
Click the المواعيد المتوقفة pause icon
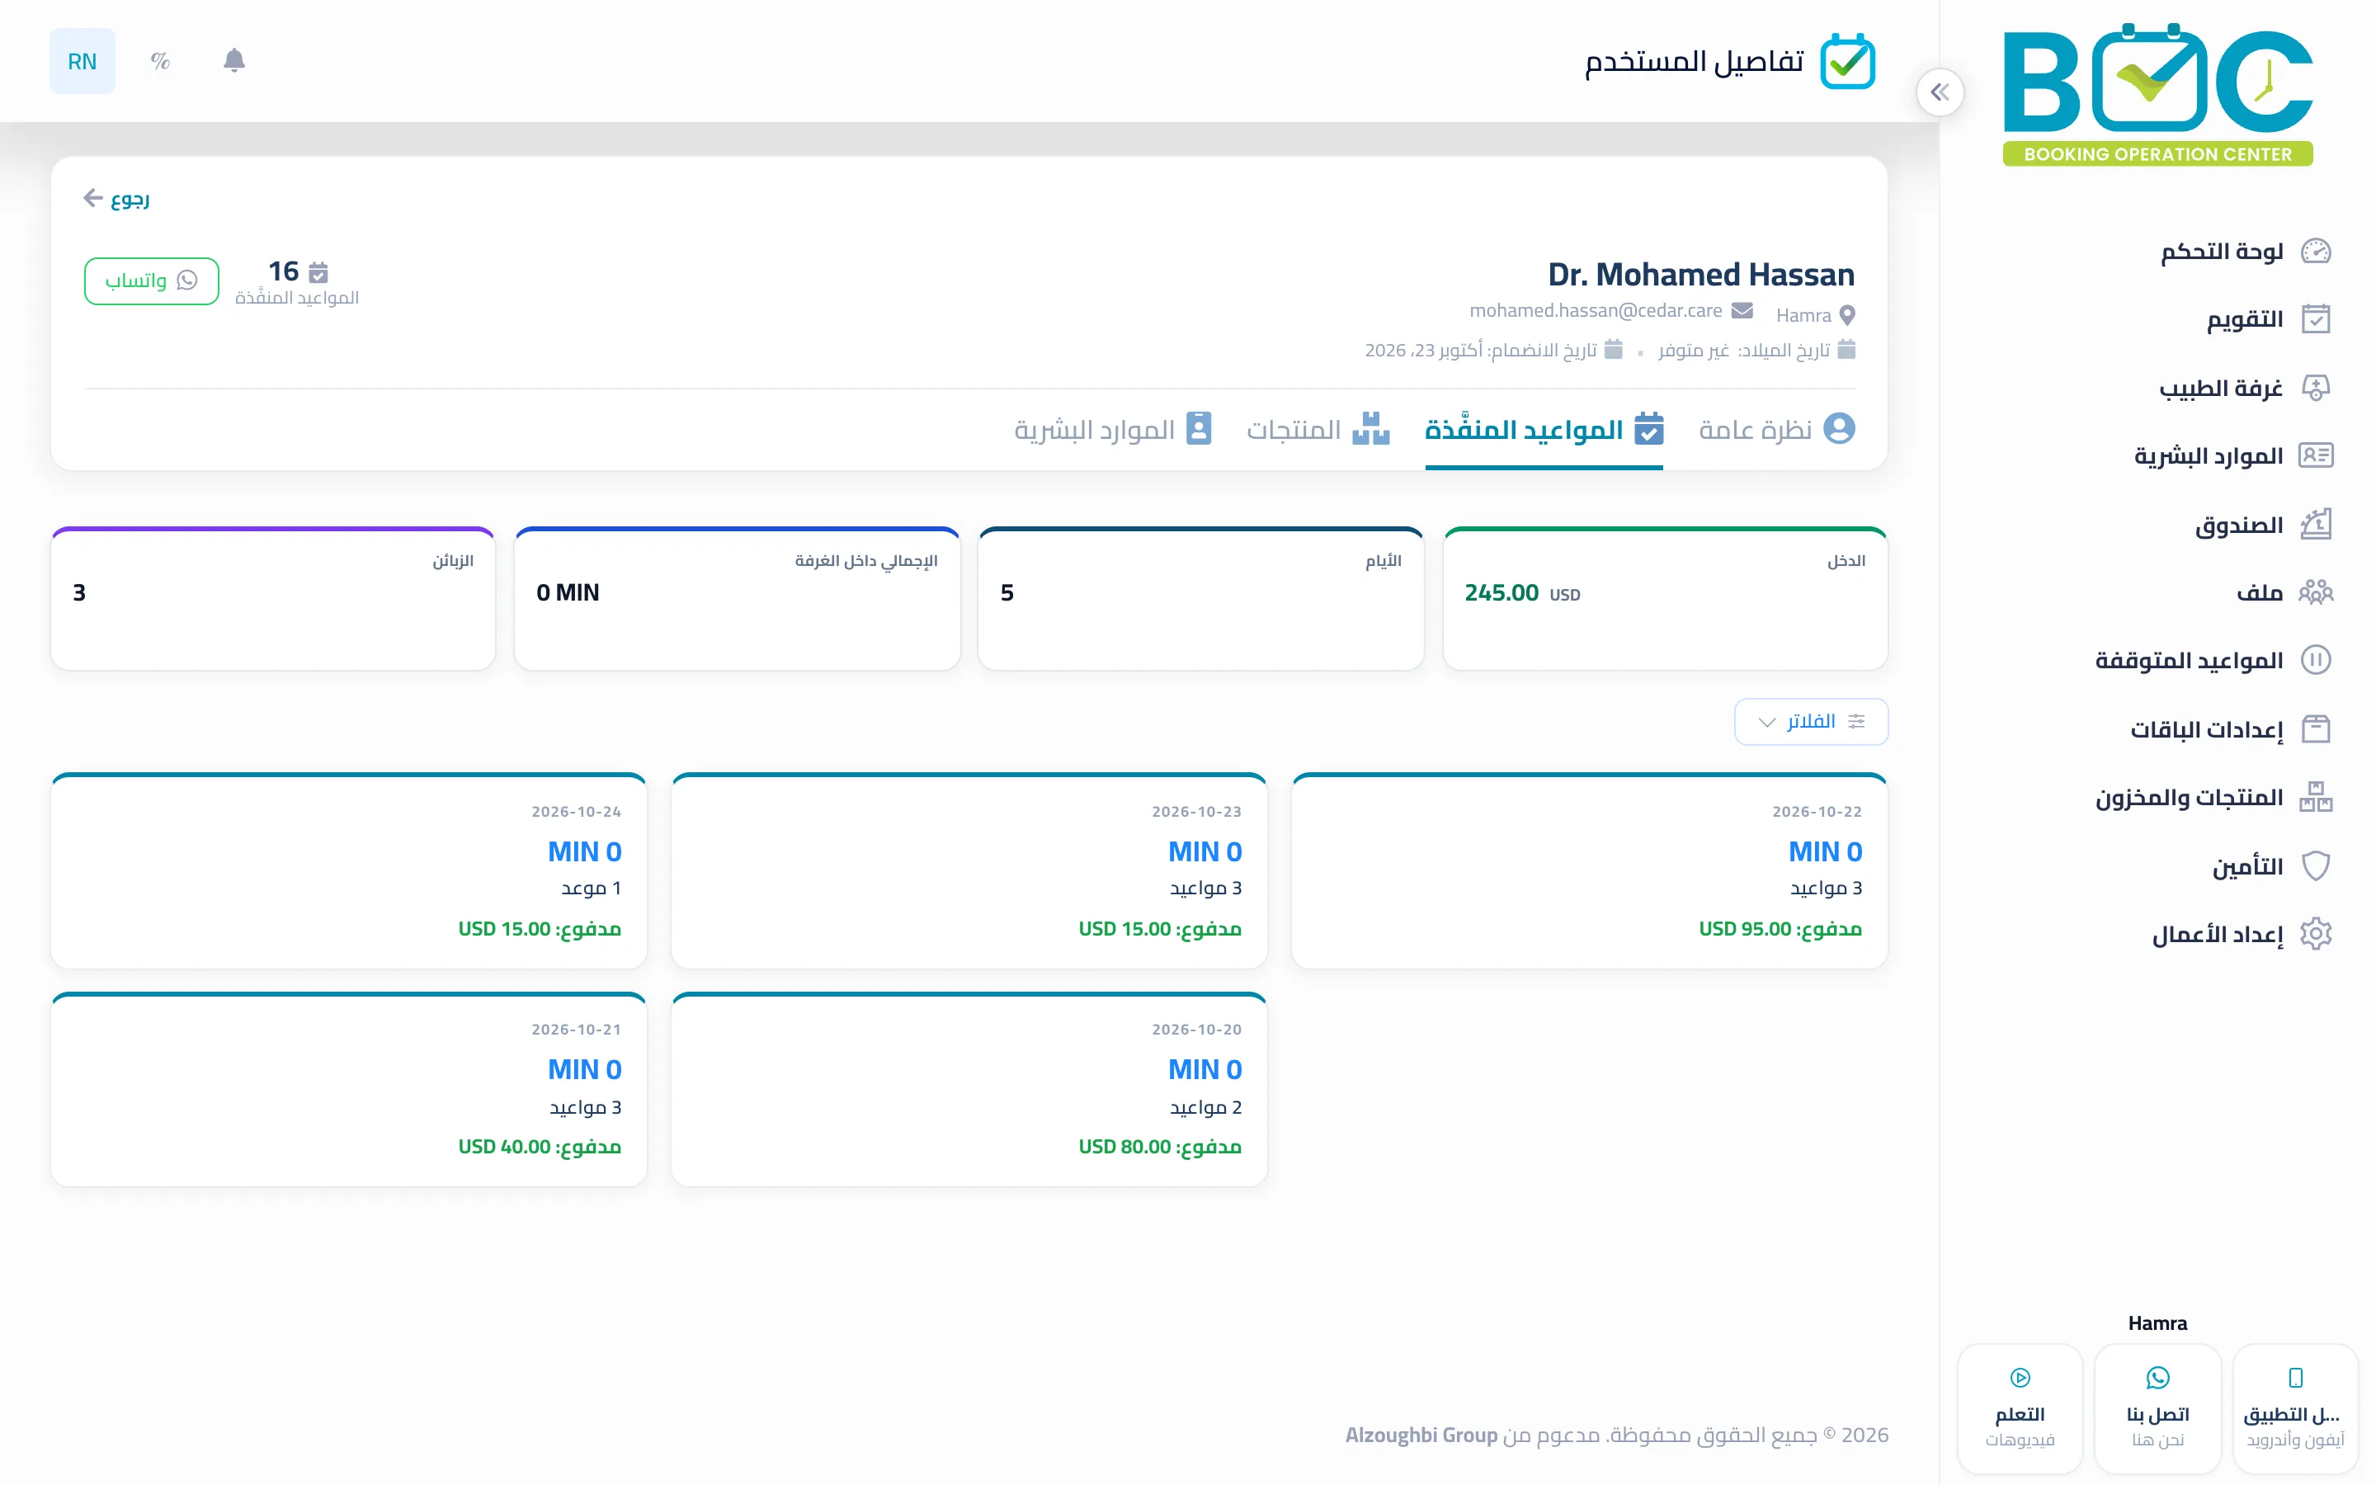tap(2315, 660)
